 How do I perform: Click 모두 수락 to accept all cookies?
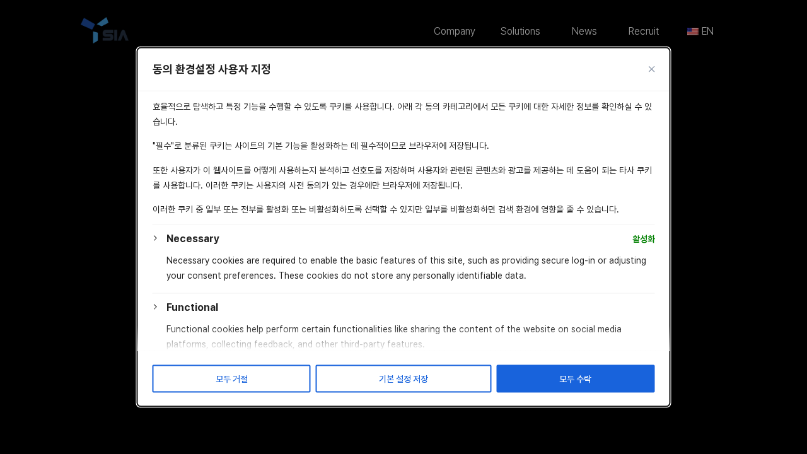click(x=575, y=378)
